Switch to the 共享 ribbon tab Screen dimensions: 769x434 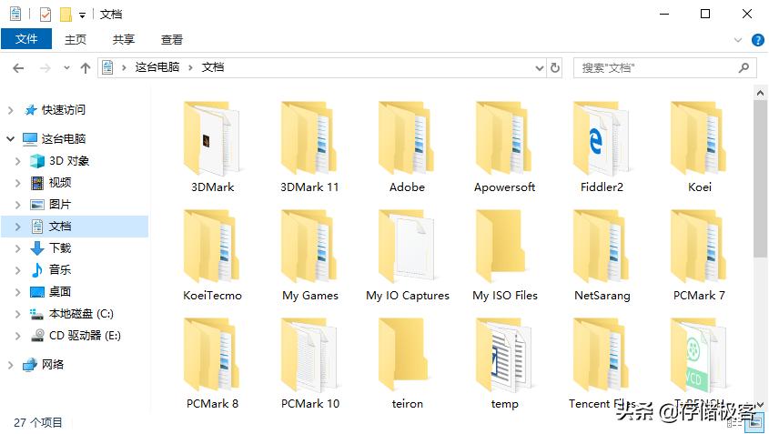[123, 39]
